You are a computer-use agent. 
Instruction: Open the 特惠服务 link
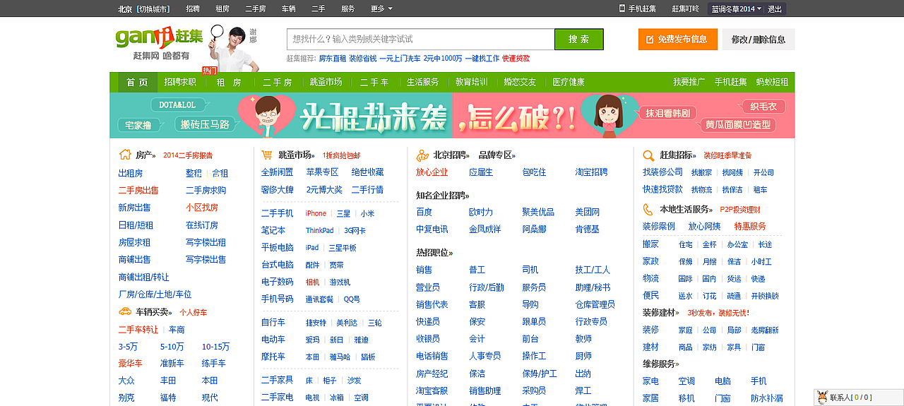coord(750,226)
